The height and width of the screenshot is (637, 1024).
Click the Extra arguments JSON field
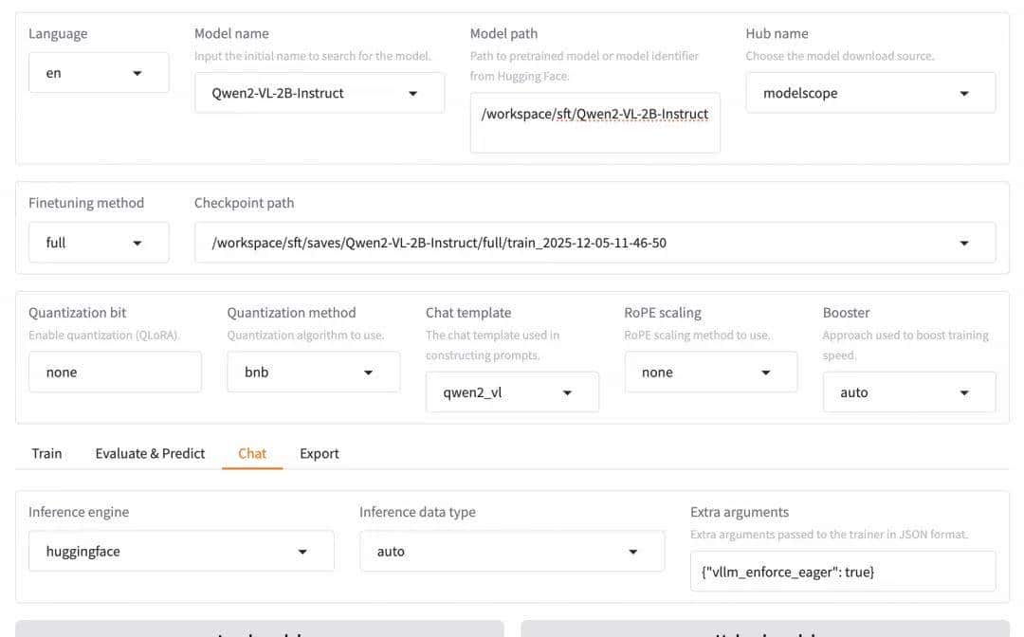[842, 572]
